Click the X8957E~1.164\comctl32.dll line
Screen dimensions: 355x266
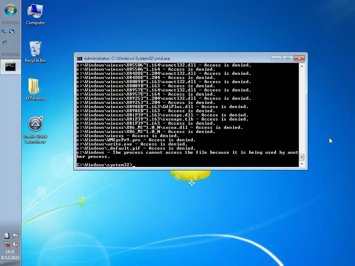[x=164, y=90]
